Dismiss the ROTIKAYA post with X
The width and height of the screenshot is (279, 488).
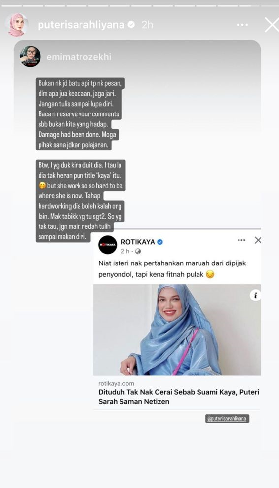tap(257, 240)
